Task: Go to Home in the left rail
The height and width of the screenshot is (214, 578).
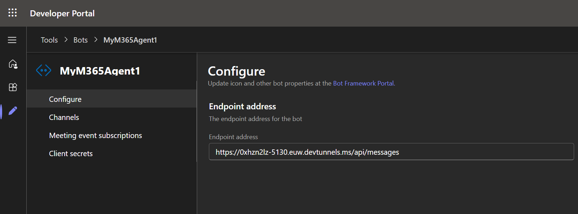Action: click(13, 64)
